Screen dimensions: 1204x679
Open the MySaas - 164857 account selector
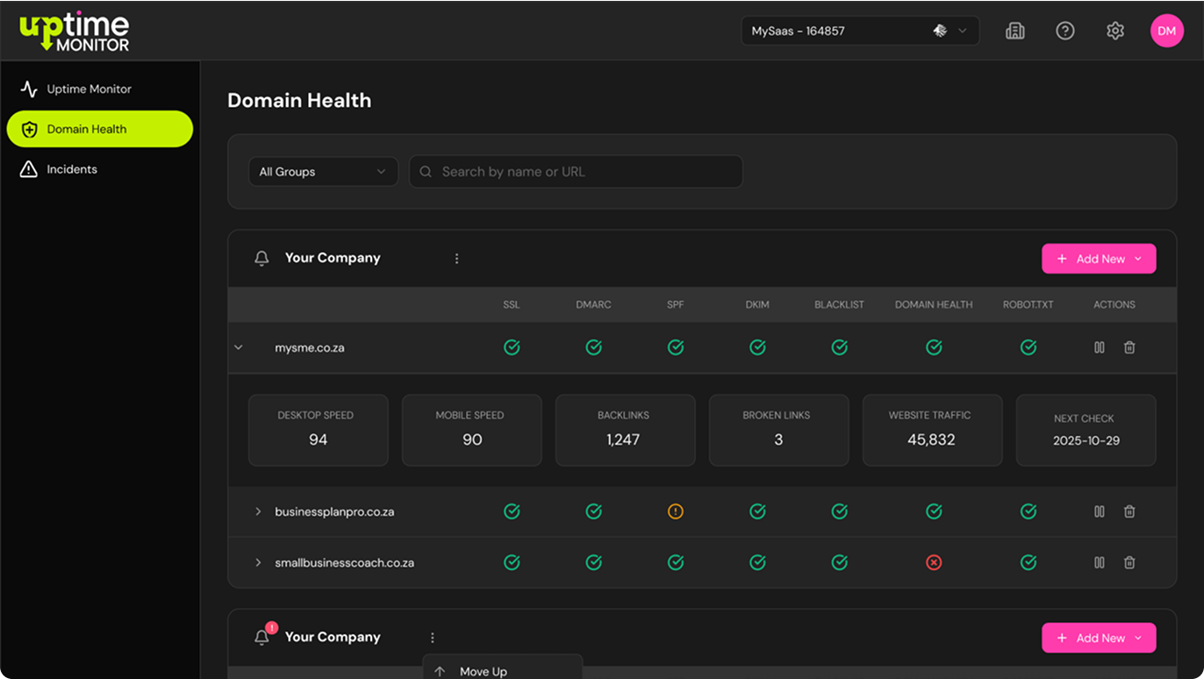[860, 31]
